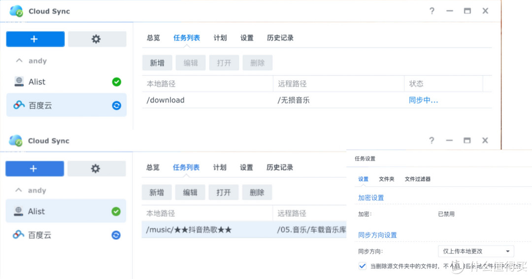
Task: Click the 同步中… status link
Action: [x=423, y=100]
